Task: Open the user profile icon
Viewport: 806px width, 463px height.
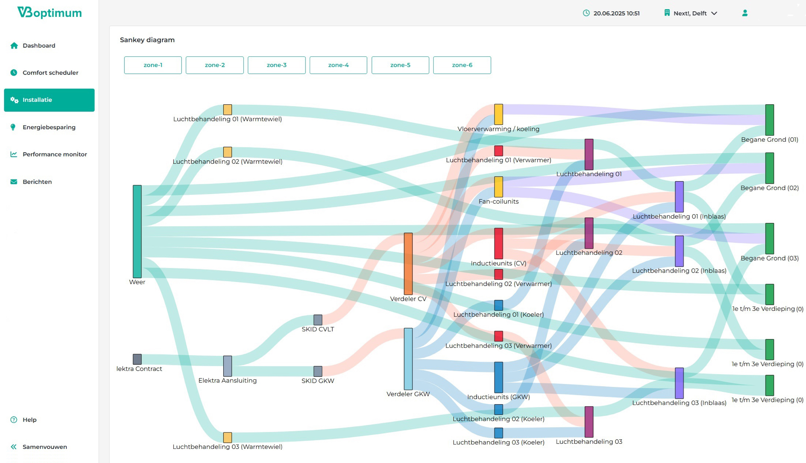Action: tap(745, 13)
